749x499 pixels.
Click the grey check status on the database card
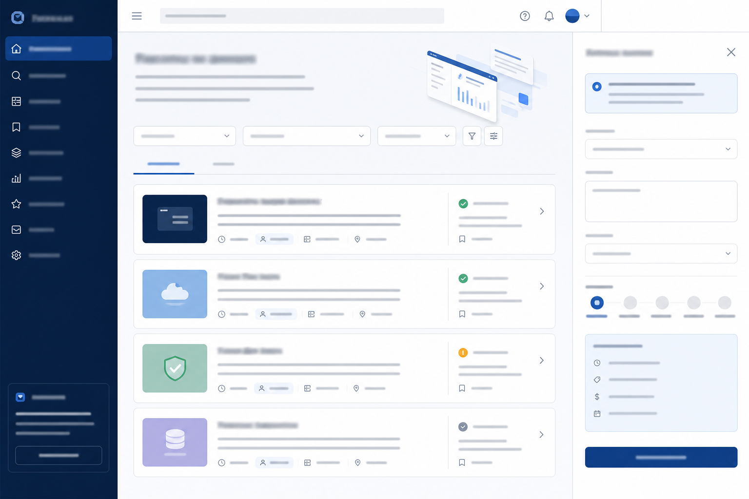[x=463, y=427]
